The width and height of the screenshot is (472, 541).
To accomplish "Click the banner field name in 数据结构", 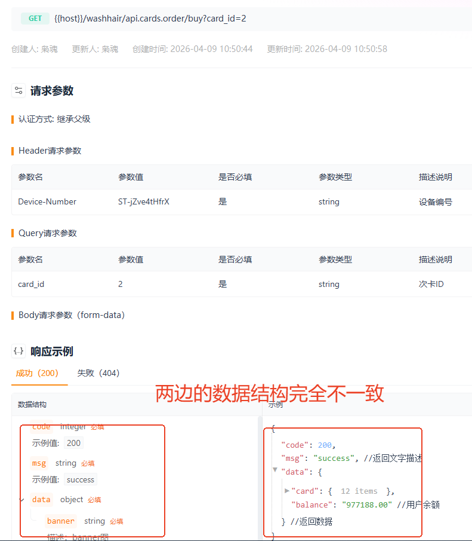I will (x=61, y=521).
